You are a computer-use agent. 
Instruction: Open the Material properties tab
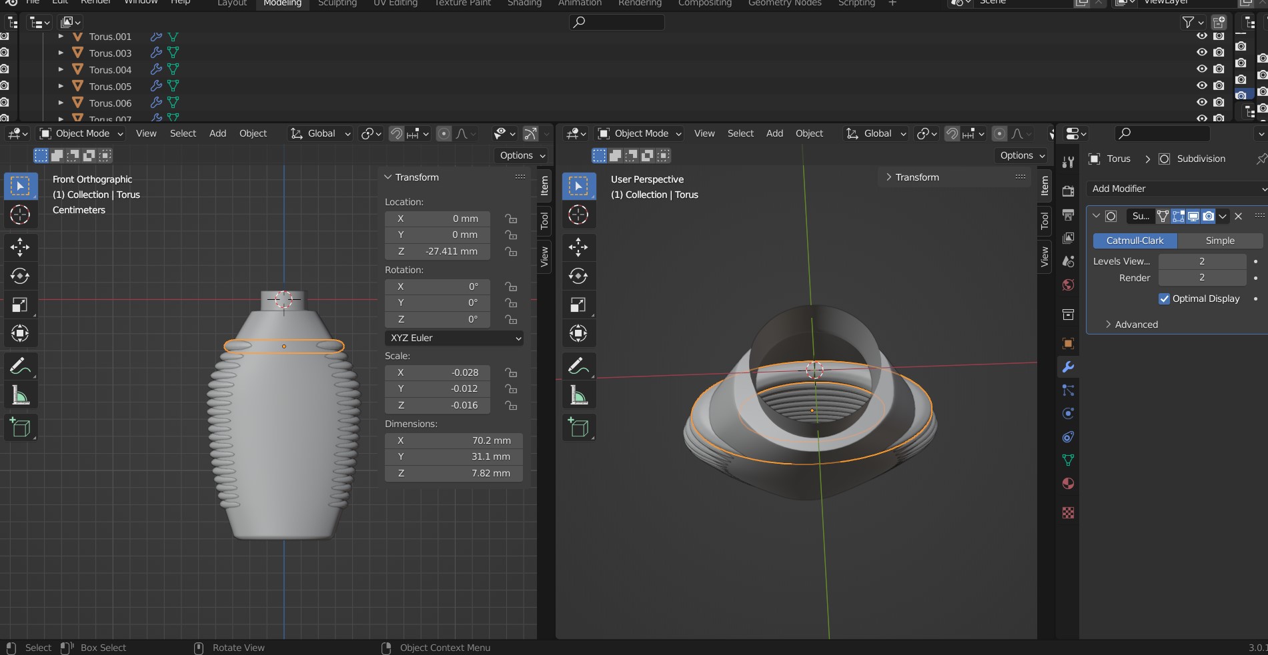click(1068, 483)
